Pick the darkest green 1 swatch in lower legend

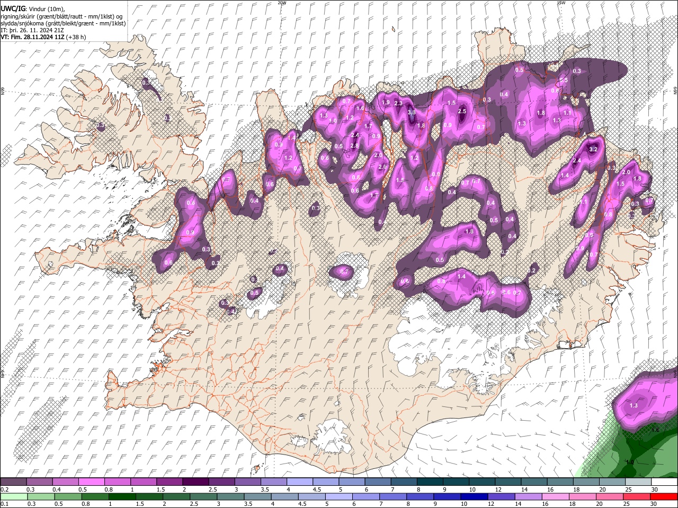(122, 496)
